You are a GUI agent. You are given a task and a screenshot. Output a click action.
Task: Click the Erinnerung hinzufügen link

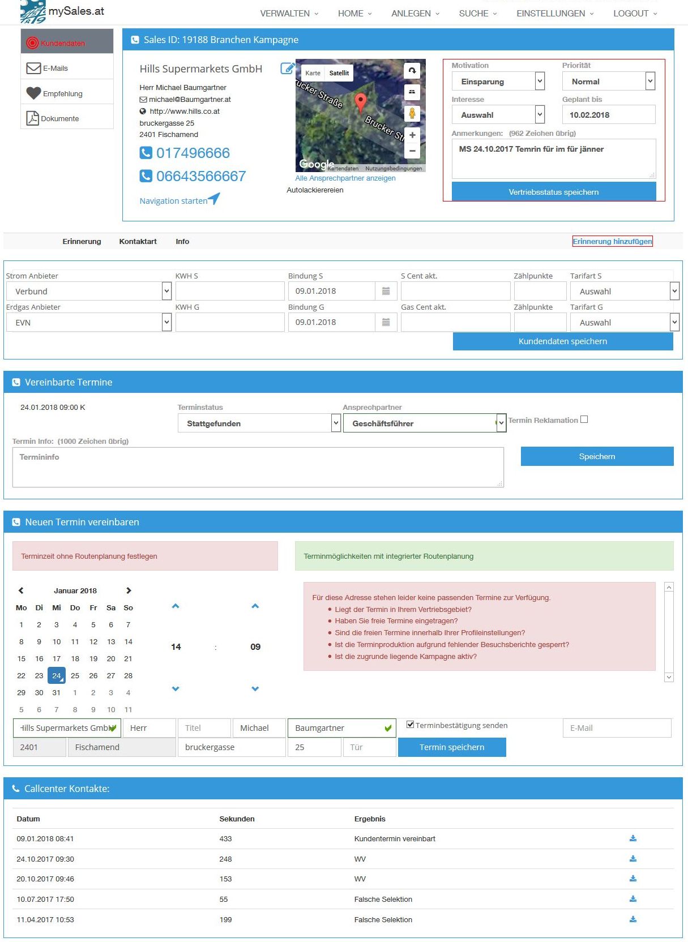coord(612,241)
